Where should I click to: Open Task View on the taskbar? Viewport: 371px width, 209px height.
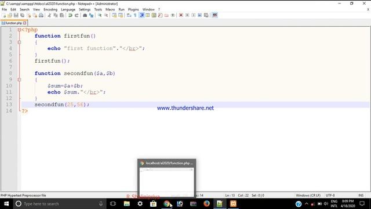tap(113, 204)
